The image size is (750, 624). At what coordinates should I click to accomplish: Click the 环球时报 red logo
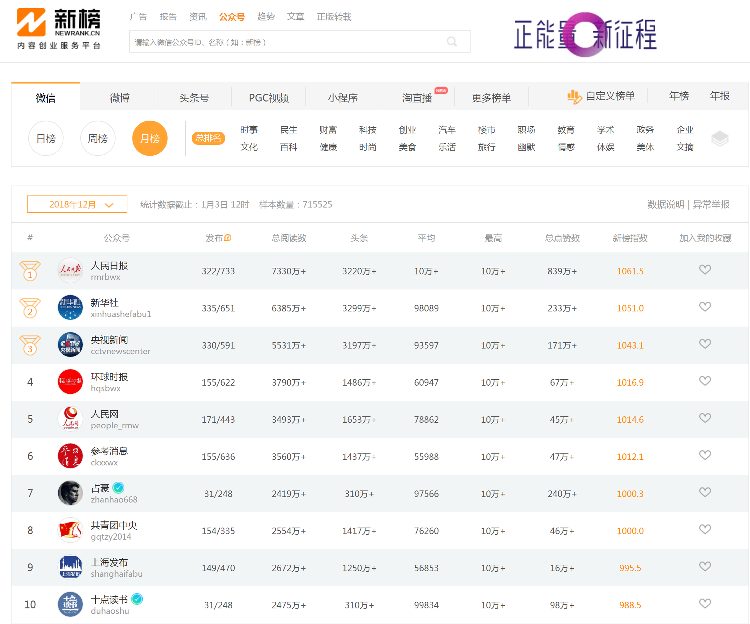tap(70, 382)
